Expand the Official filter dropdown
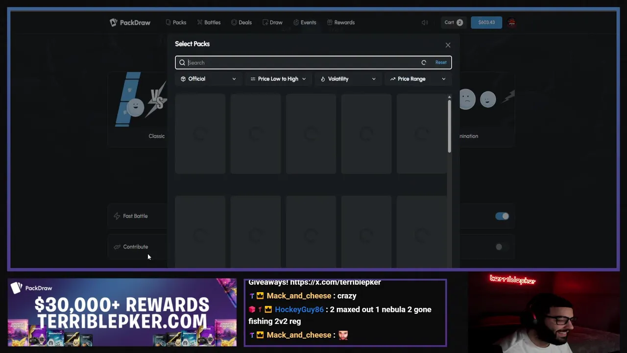The width and height of the screenshot is (627, 353). coord(208,79)
